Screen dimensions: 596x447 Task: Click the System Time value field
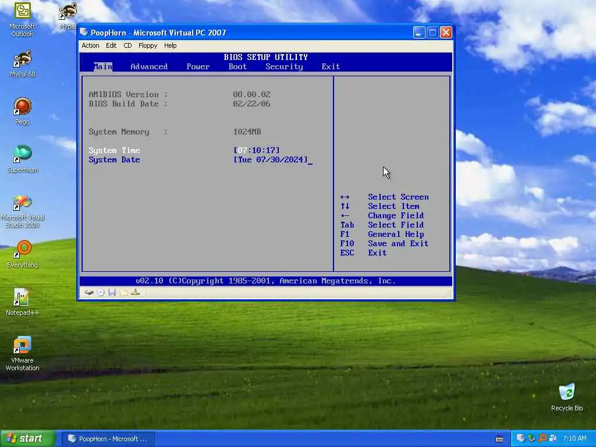(257, 150)
